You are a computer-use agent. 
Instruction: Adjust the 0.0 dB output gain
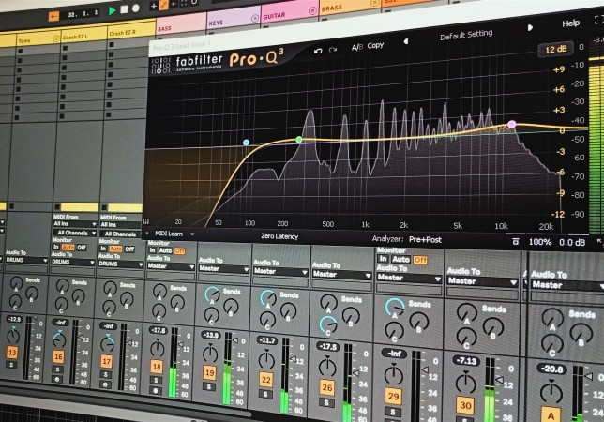pos(572,243)
